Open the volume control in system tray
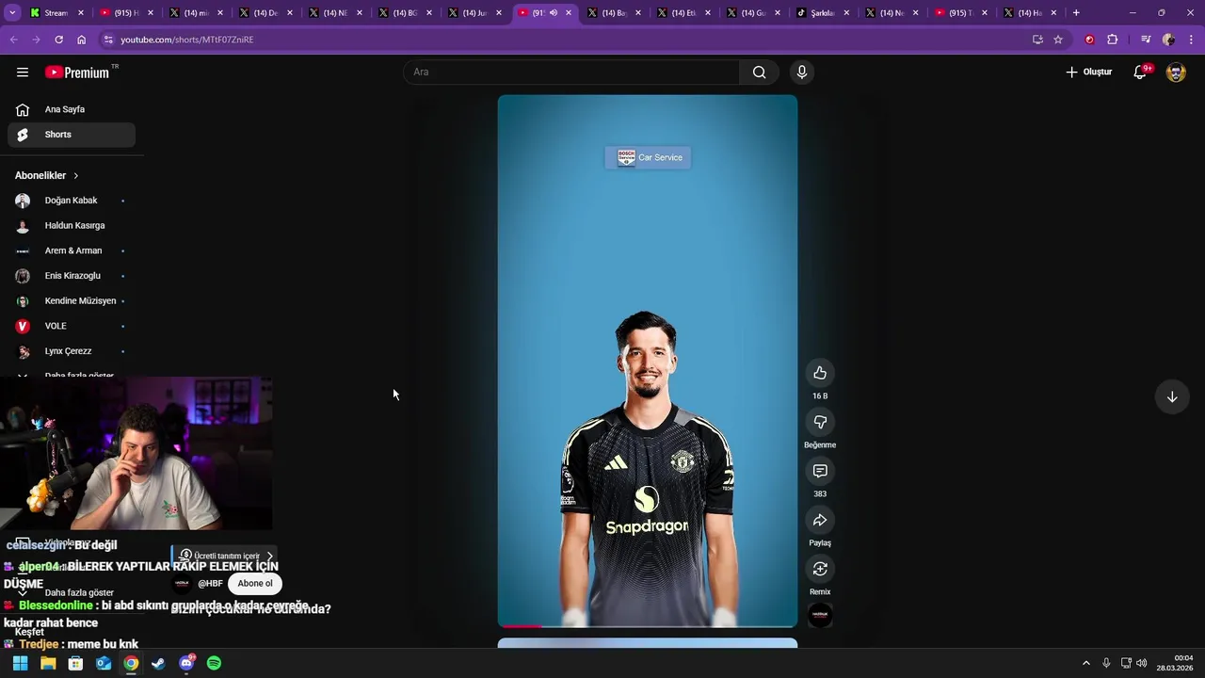This screenshot has width=1205, height=678. (x=1142, y=663)
